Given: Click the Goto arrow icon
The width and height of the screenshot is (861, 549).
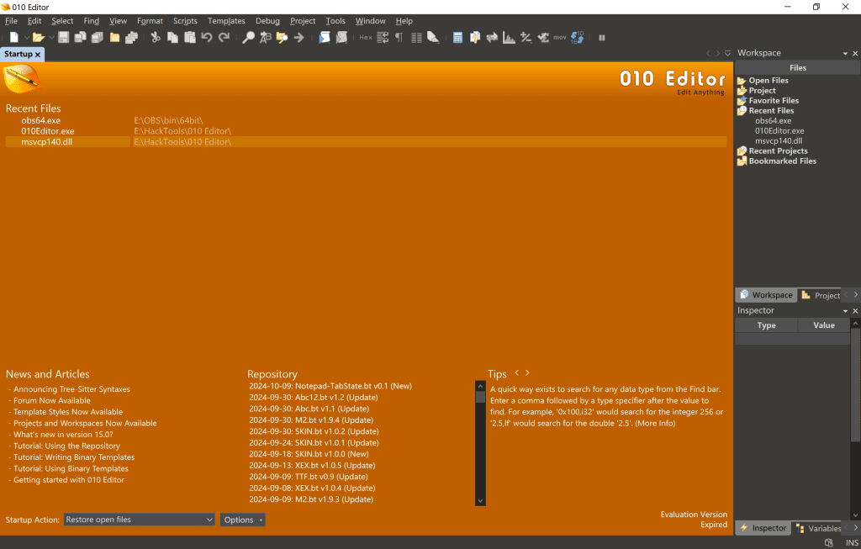Looking at the screenshot, I should 299,37.
